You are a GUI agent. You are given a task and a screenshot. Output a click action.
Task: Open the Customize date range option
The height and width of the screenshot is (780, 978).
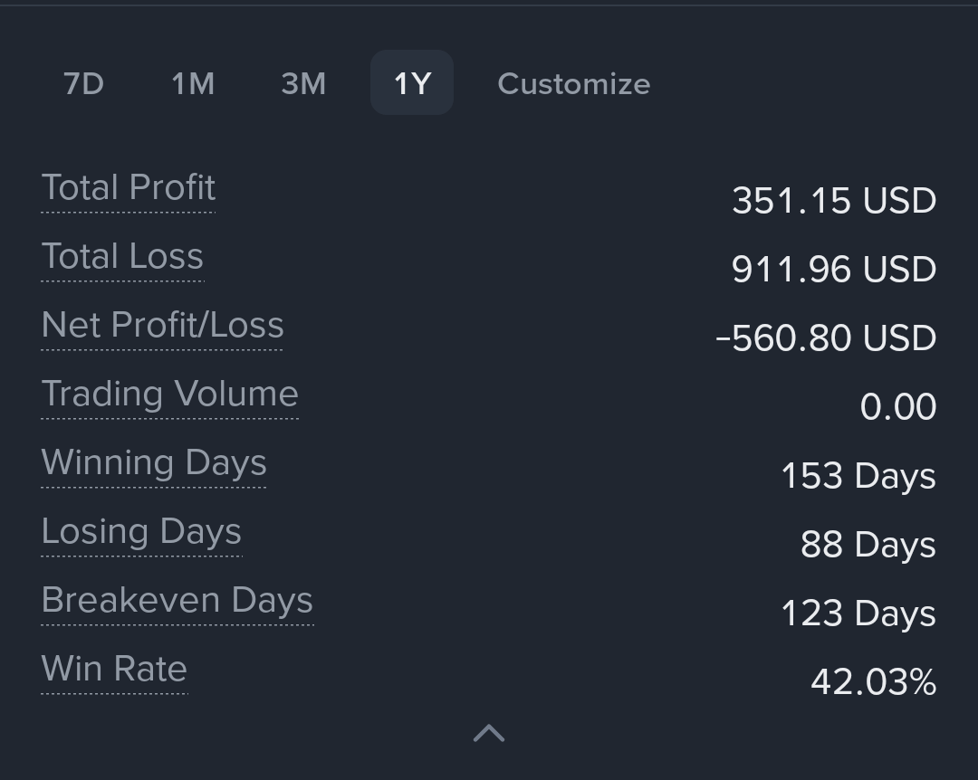click(x=573, y=83)
